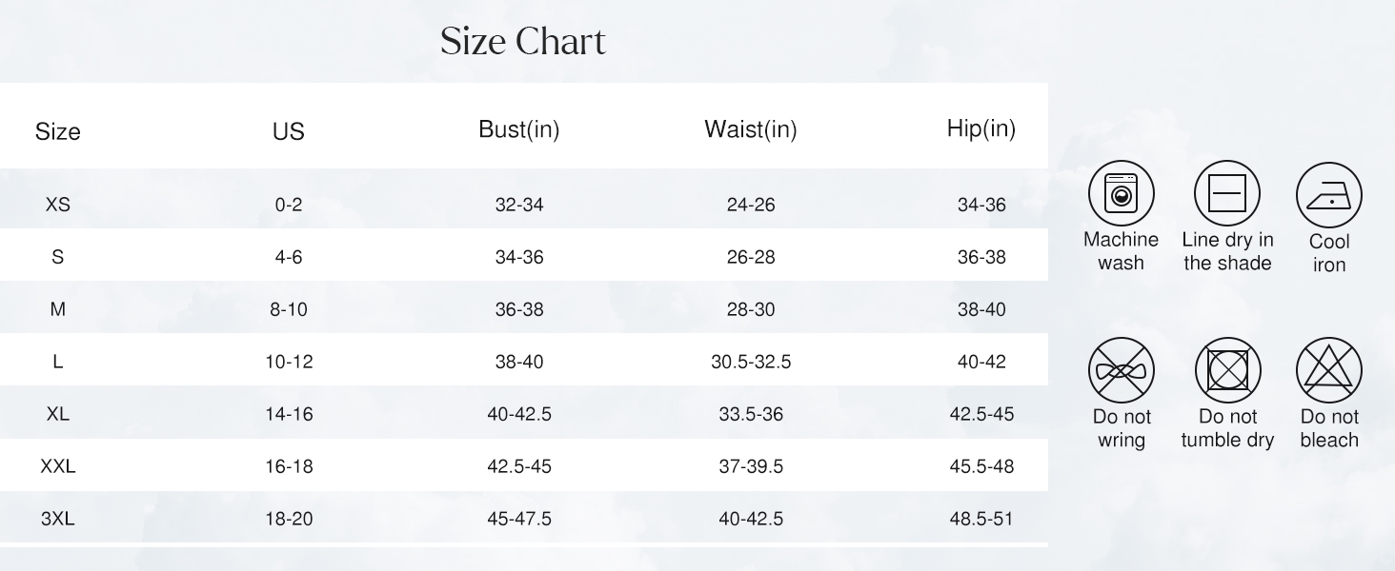Click hip value 48.5-51 for 3XL
Viewport: 1395px width, 571px height.
[x=981, y=519]
